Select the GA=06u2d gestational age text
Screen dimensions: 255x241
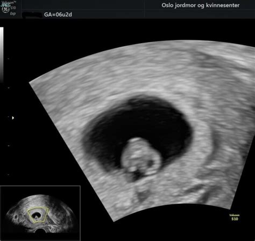coord(58,15)
